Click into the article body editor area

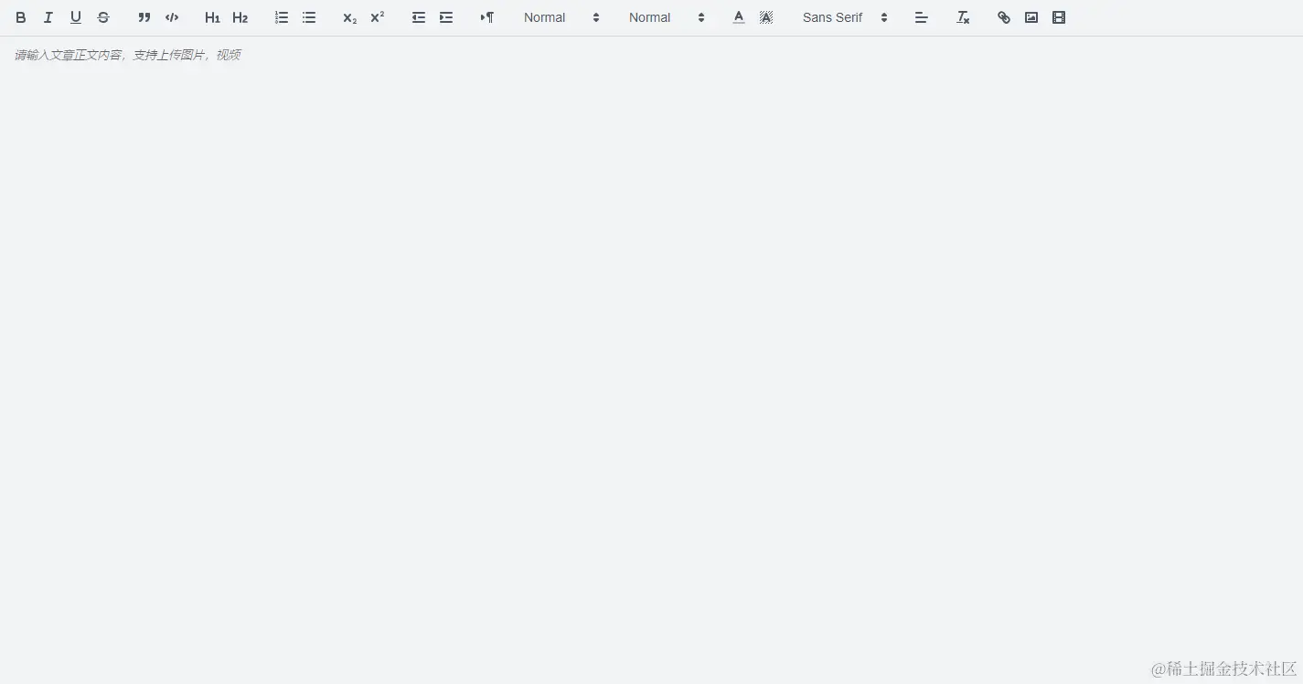pos(651,360)
